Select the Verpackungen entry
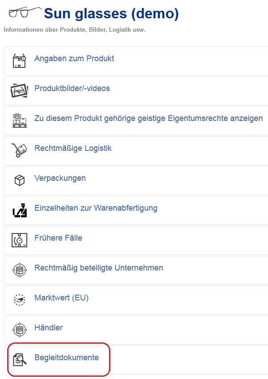This screenshot has width=268, height=379. (x=60, y=178)
